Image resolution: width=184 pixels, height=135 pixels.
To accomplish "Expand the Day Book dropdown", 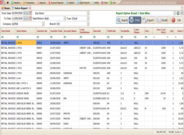I will click(88, 13).
